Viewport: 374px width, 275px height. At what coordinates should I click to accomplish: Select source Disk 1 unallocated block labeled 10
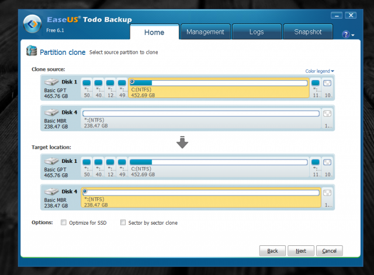coord(327,88)
